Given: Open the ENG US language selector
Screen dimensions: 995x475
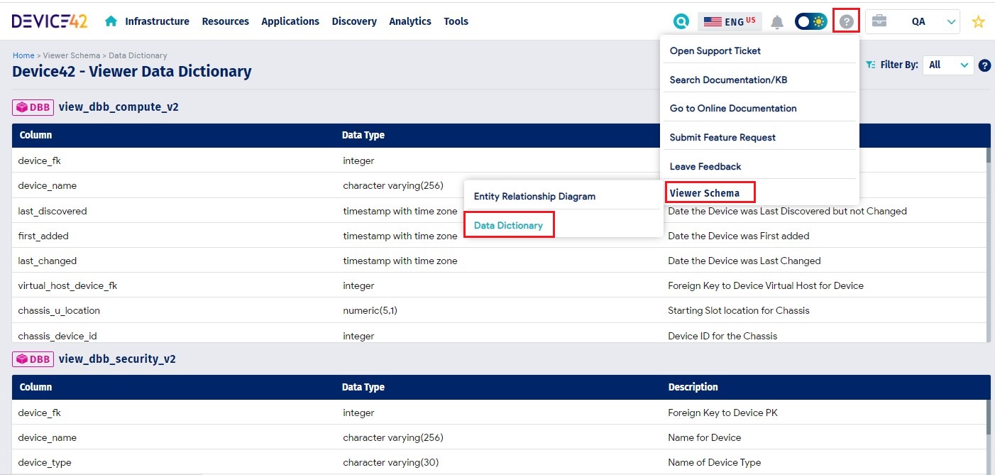Looking at the screenshot, I should pyautogui.click(x=730, y=21).
